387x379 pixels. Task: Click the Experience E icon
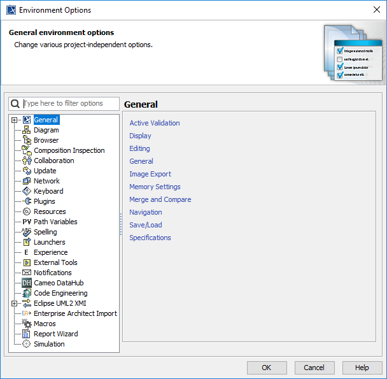tap(27, 252)
